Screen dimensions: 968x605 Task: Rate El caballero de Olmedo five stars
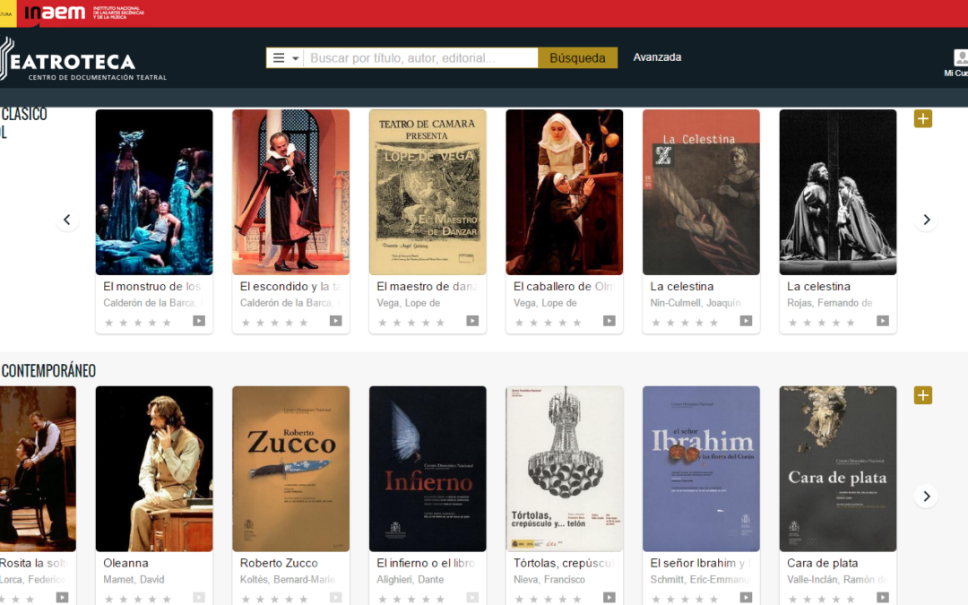(x=577, y=323)
